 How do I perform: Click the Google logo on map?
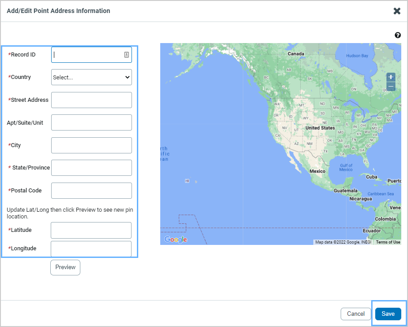tap(175, 240)
